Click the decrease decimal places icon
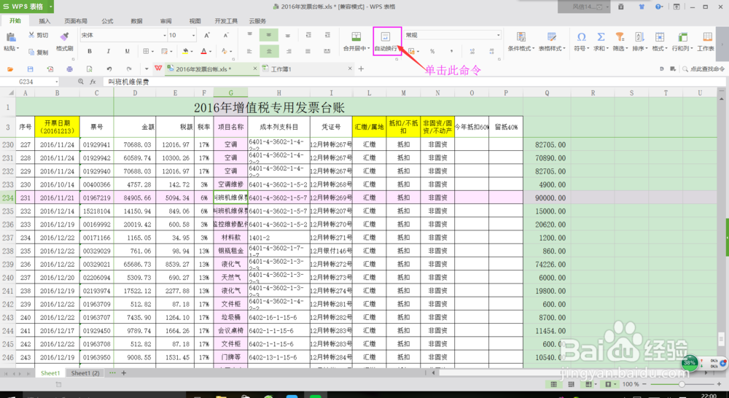The height and width of the screenshot is (398, 729). [x=491, y=51]
